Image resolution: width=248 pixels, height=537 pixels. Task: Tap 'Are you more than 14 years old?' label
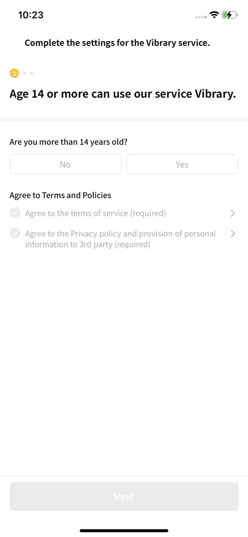(69, 142)
